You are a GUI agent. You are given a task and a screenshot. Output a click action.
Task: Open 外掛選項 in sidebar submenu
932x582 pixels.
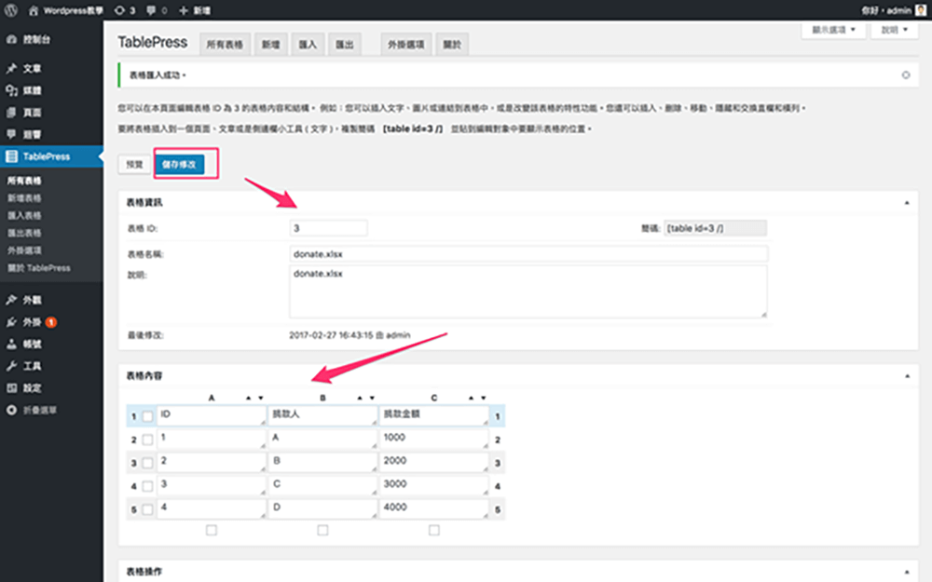pos(24,250)
